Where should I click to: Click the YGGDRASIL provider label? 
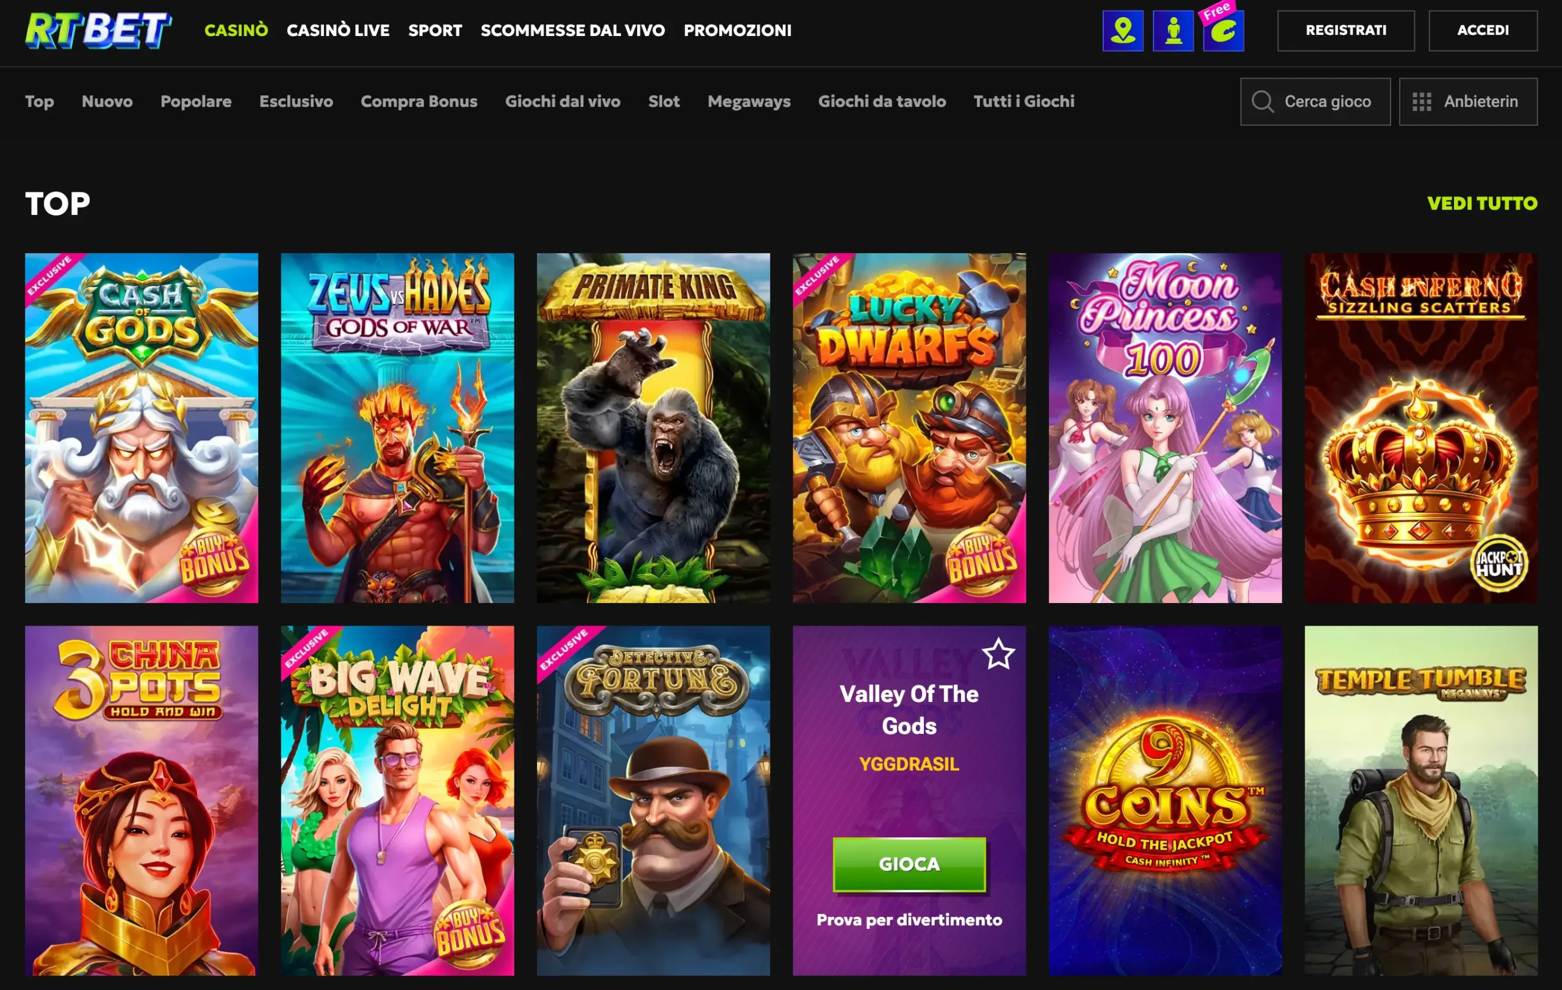click(909, 764)
